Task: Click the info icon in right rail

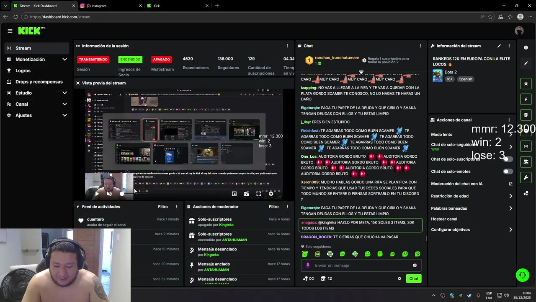Action: coord(526,48)
